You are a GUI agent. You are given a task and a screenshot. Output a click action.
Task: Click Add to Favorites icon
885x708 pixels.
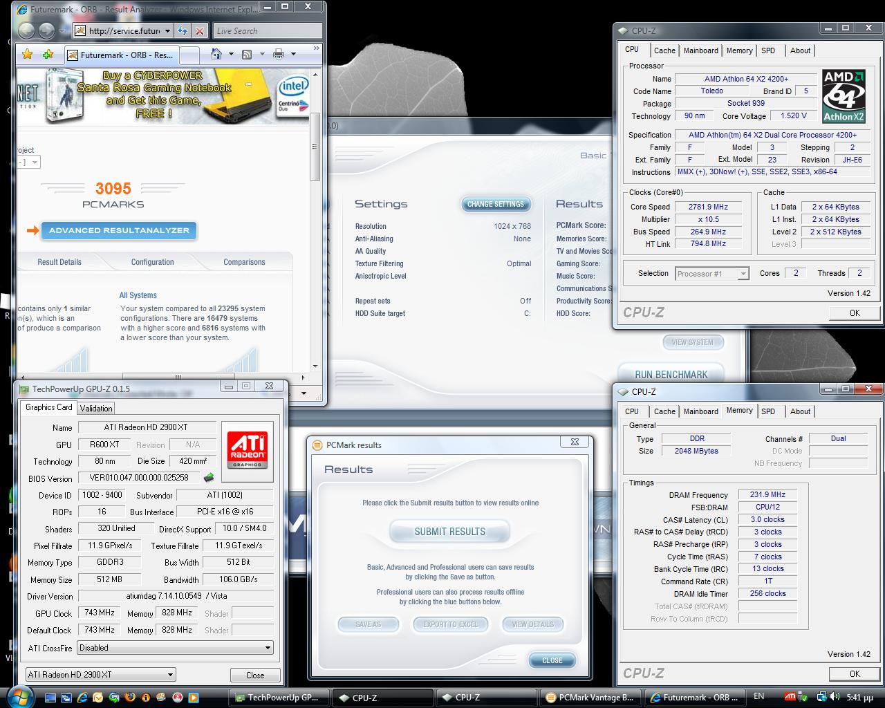coord(47,54)
